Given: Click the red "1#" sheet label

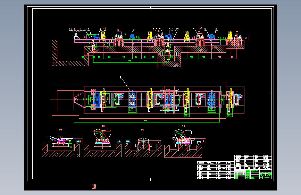Looking at the screenshot, I should tap(94, 186).
